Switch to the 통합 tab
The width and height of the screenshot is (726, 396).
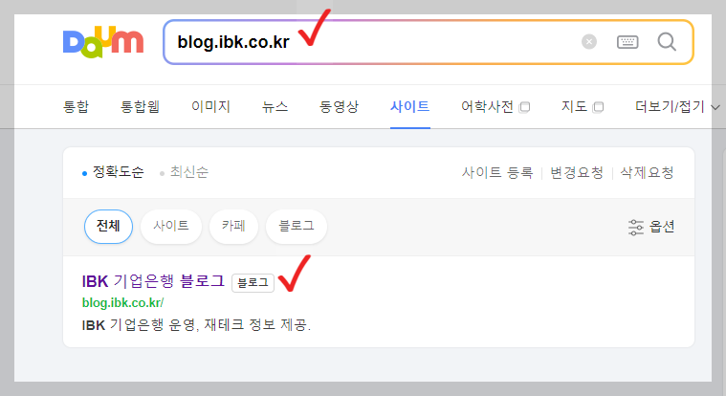click(x=76, y=106)
